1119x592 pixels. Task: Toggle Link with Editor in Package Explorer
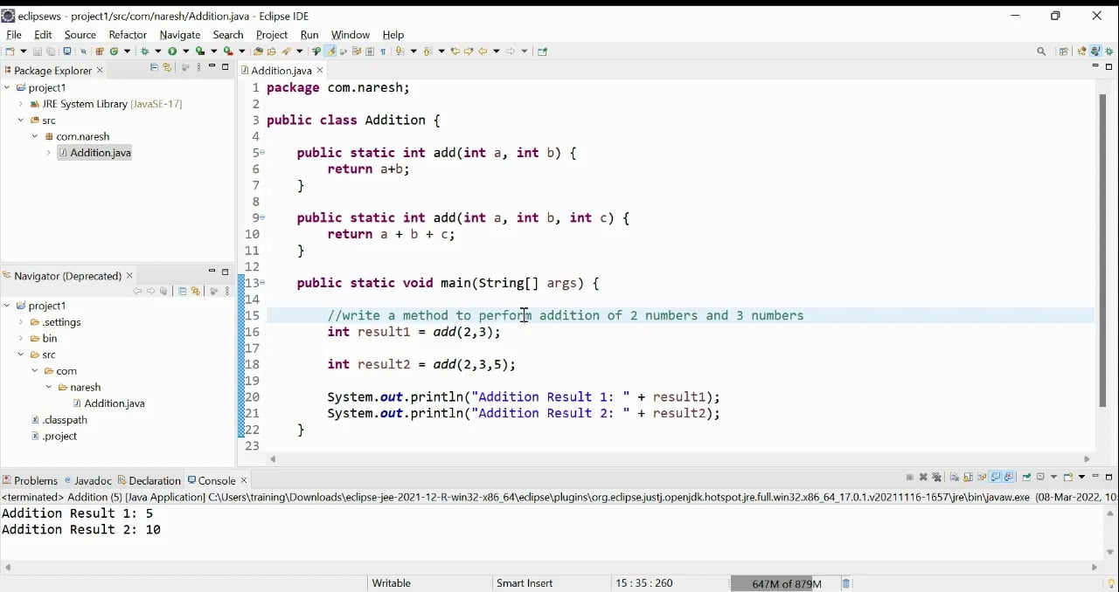pyautogui.click(x=166, y=67)
